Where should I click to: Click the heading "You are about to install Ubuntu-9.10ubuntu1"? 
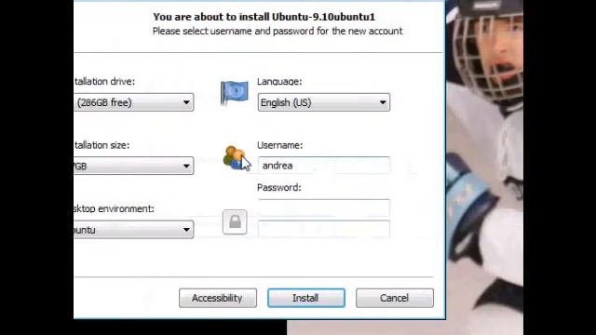(264, 17)
